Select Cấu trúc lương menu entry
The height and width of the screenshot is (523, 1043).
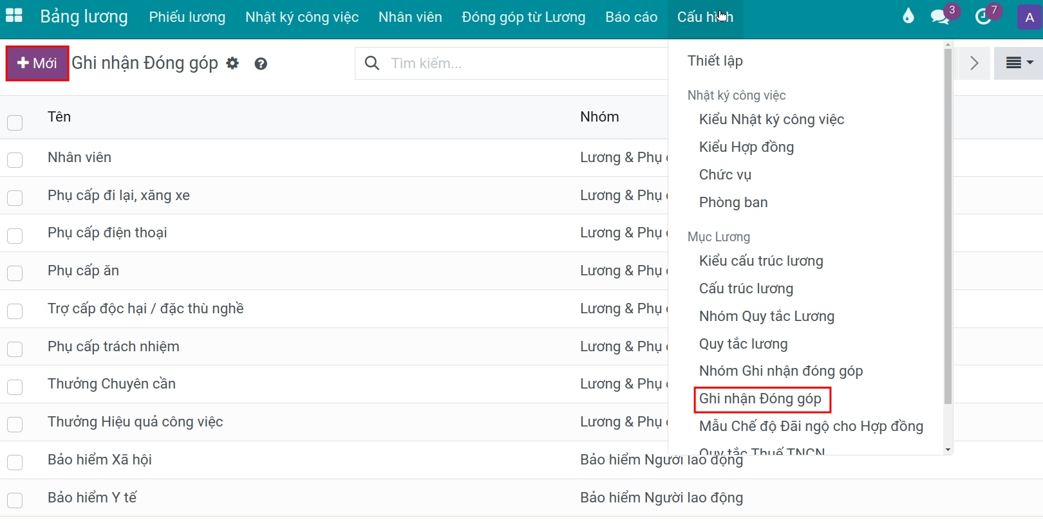(747, 289)
